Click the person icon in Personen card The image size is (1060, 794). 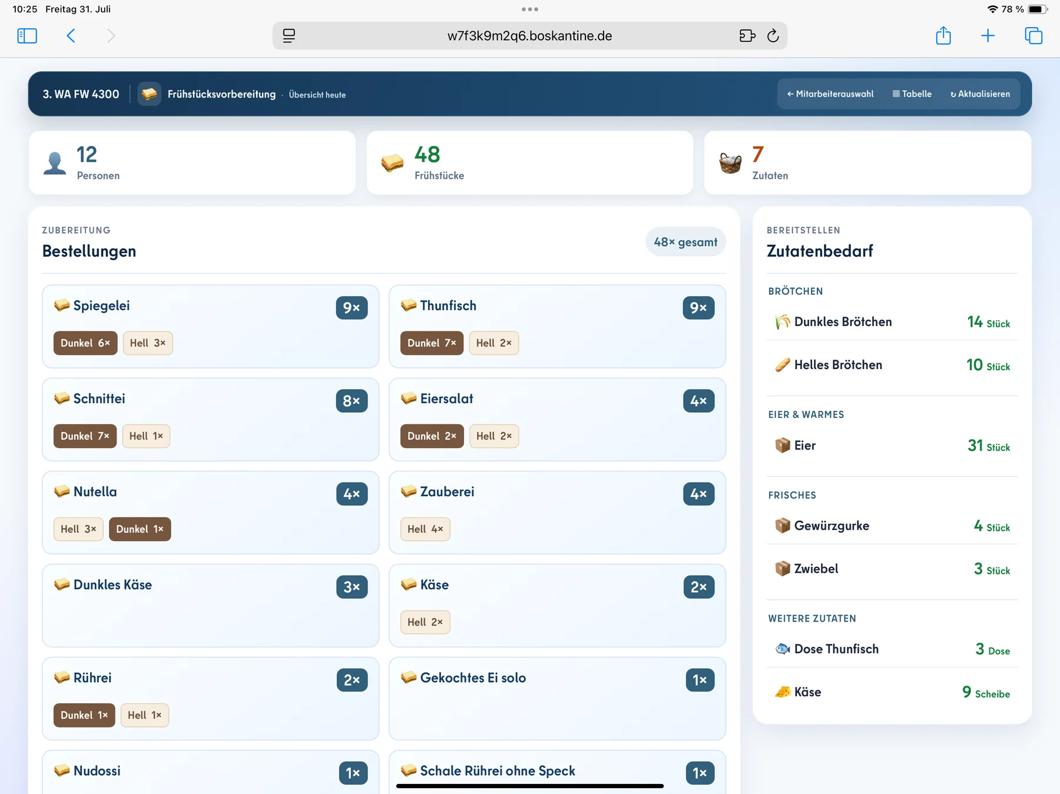[55, 163]
